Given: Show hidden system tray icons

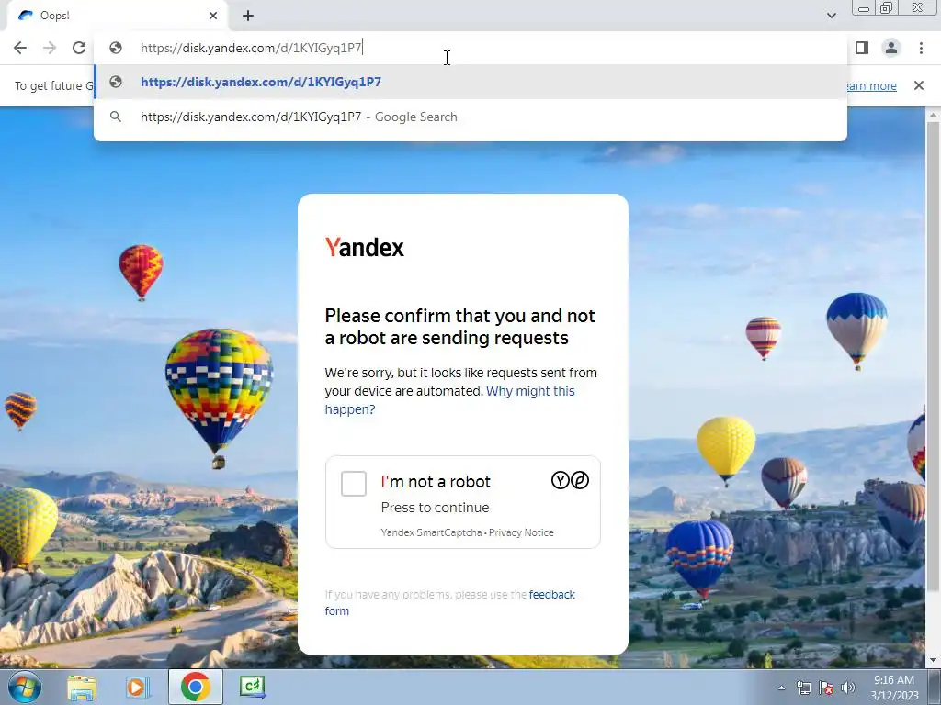Looking at the screenshot, I should pyautogui.click(x=781, y=688).
